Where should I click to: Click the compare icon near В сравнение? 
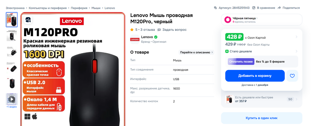click(x=254, y=8)
